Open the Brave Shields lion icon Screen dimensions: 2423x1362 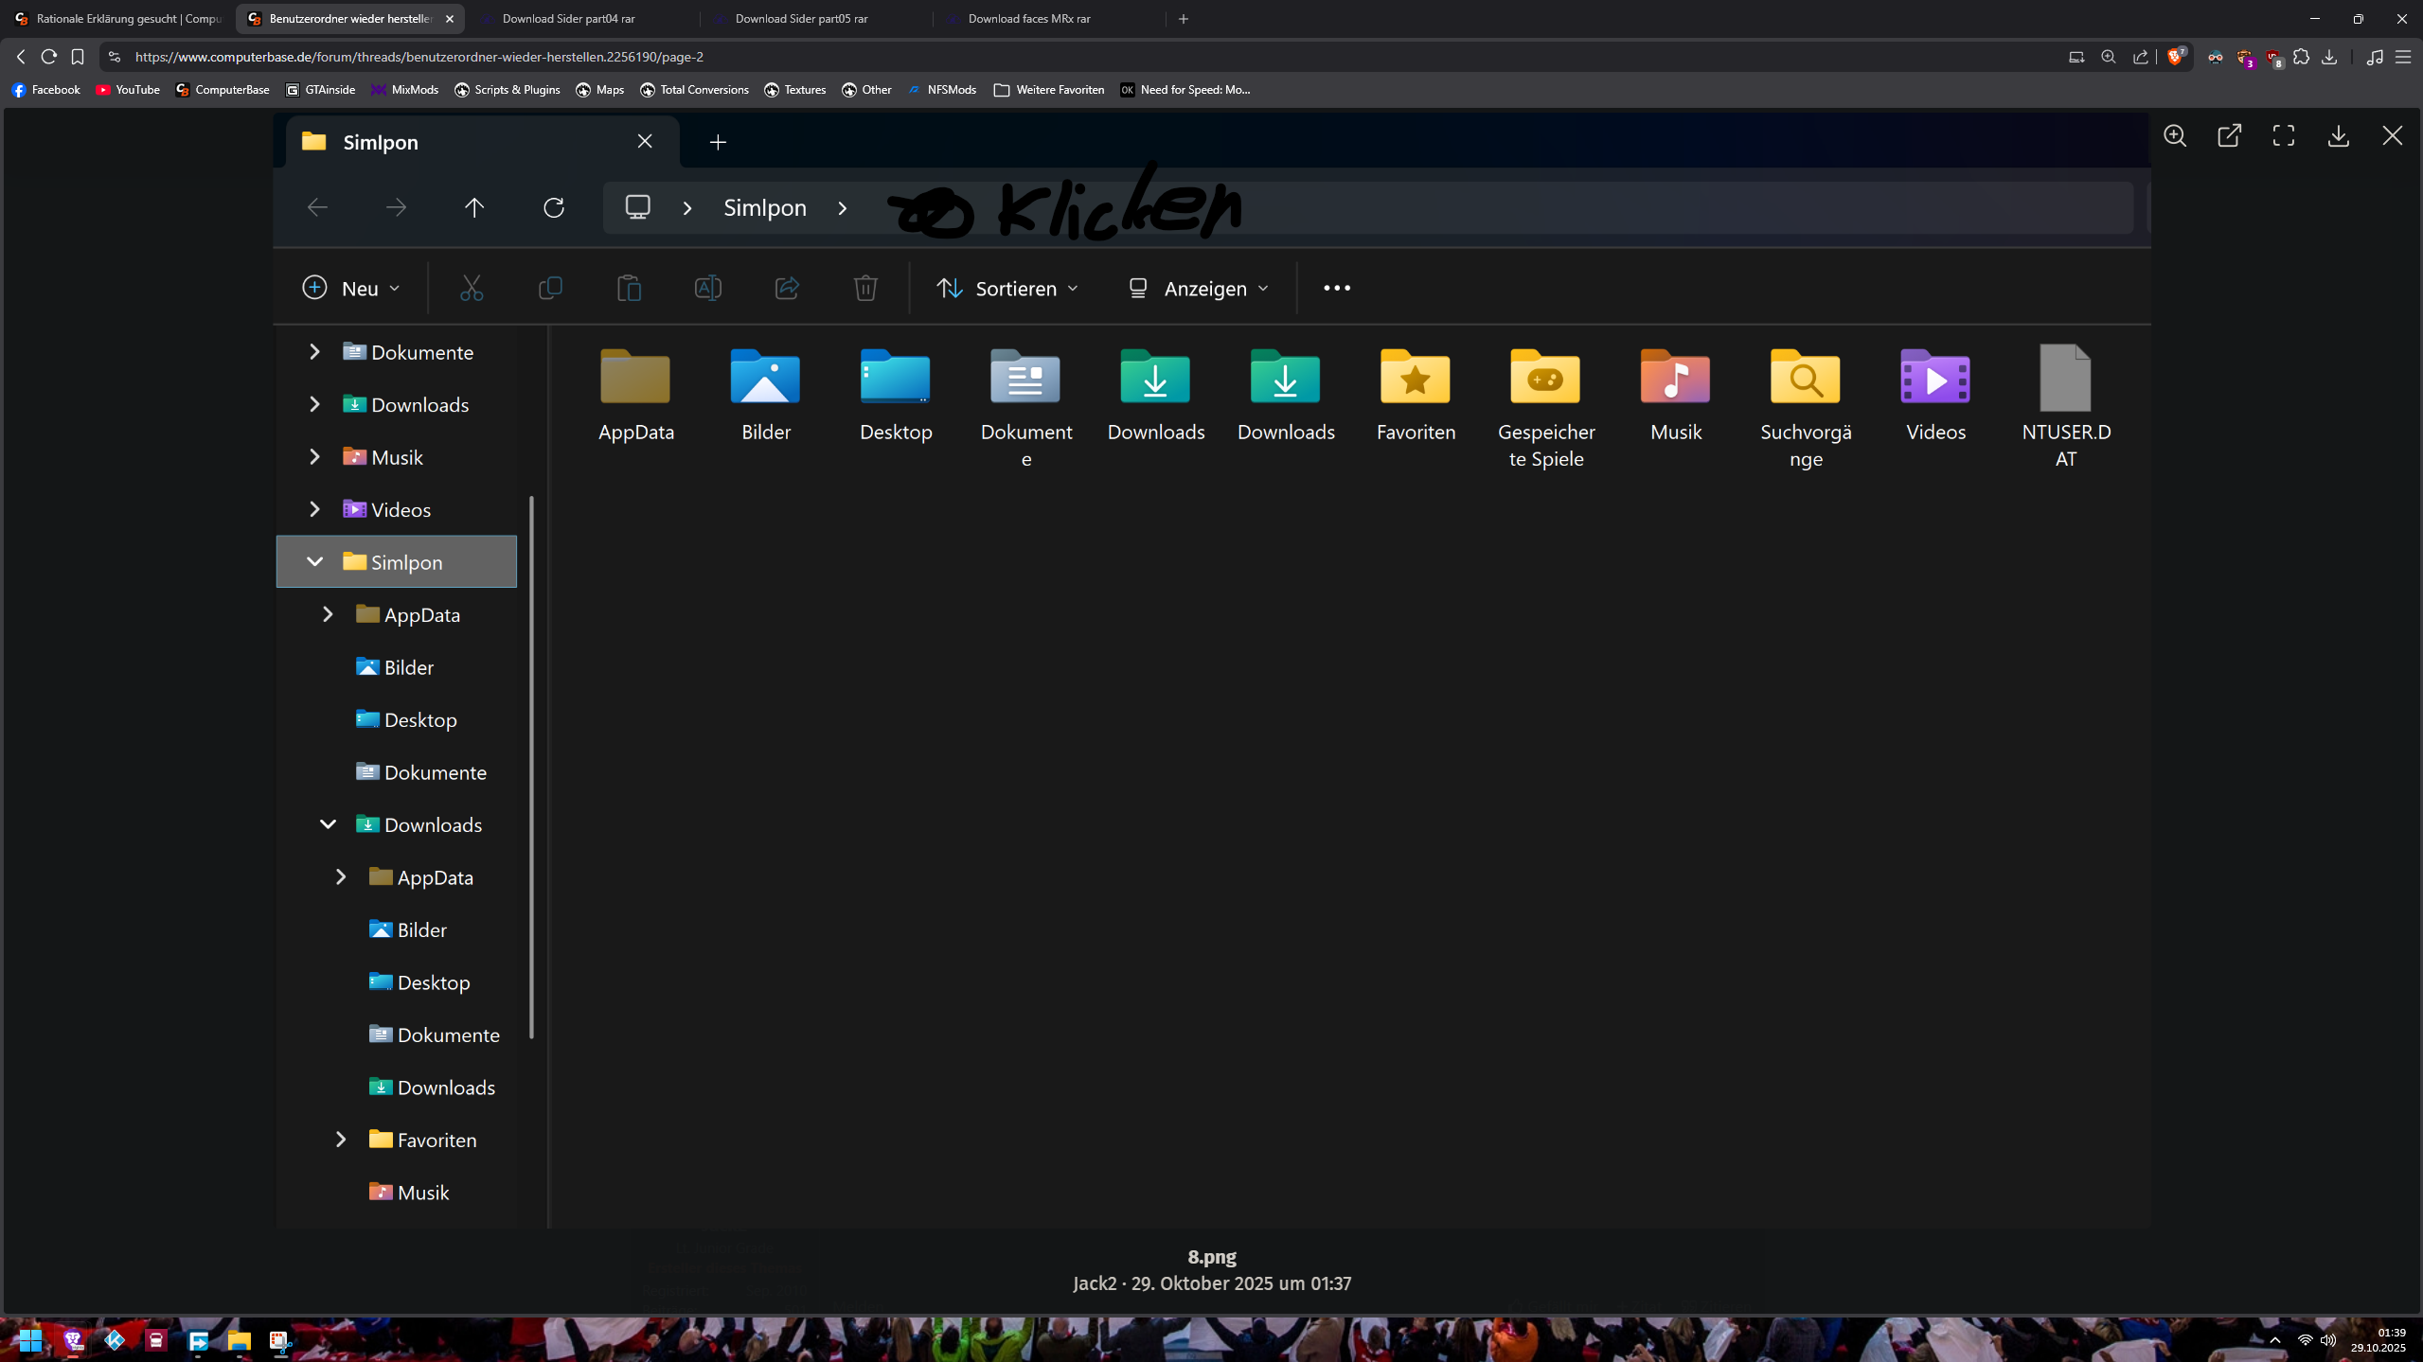pos(2176,57)
